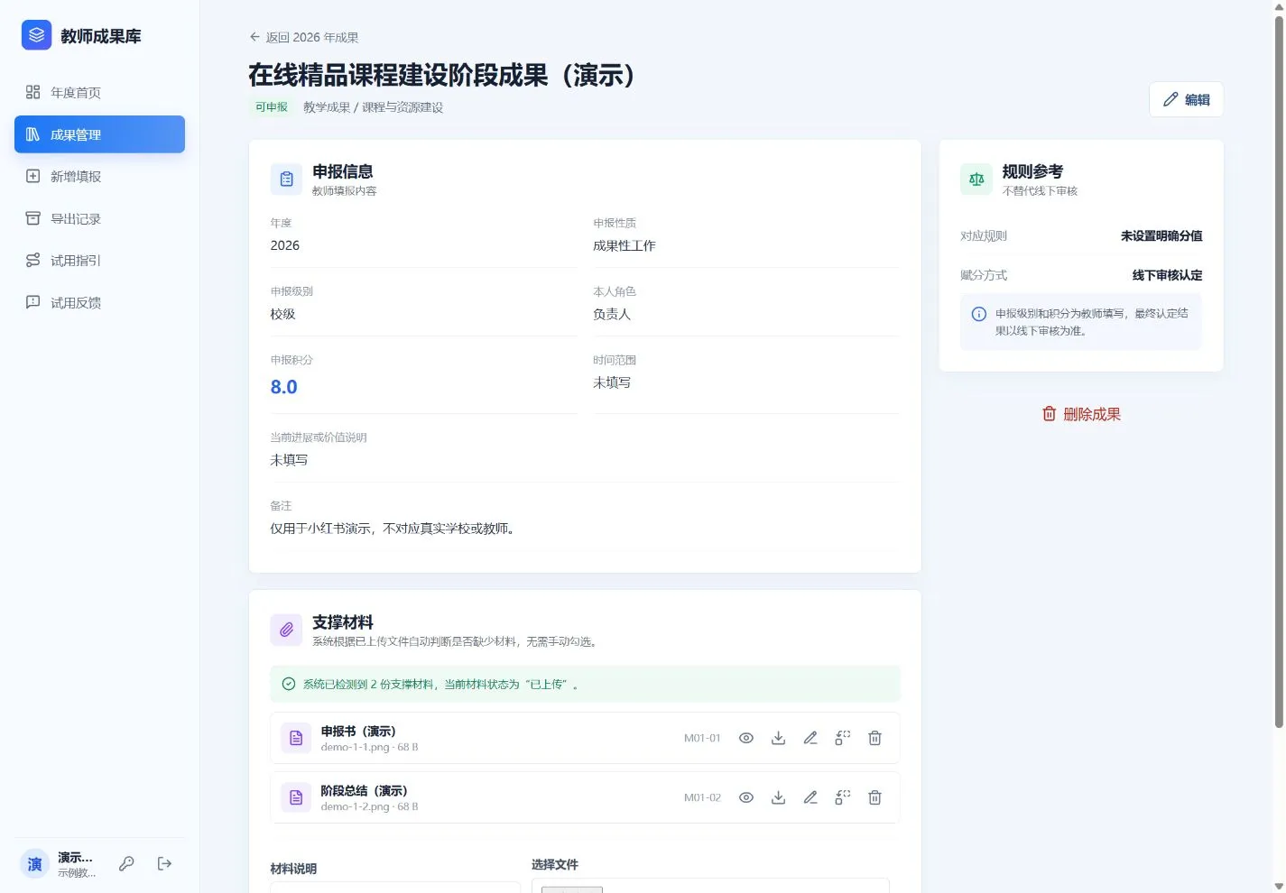Click the 教学成果 / 课程与资源建设 category text
Image resolution: width=1286 pixels, height=893 pixels.
tap(373, 106)
